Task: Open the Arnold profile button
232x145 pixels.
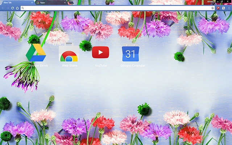Action: pos(210,1)
